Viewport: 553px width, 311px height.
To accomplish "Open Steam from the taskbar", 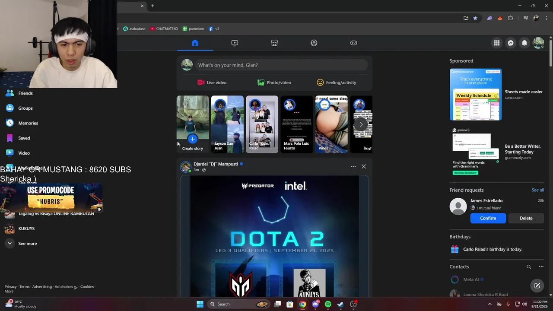I will click(340, 304).
